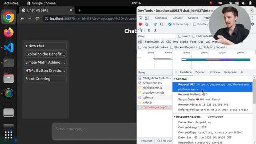Close the Chat Website tab

click(x=71, y=10)
